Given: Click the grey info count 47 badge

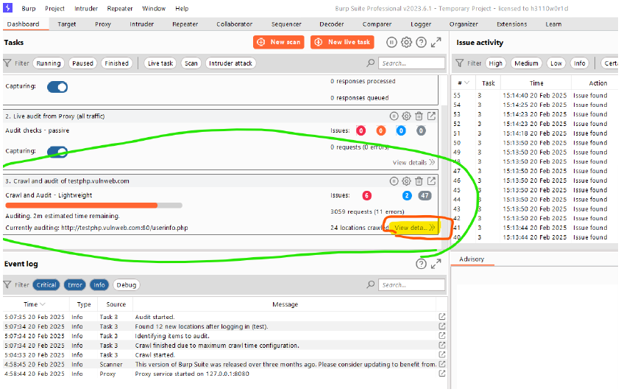Looking at the screenshot, I should tap(425, 195).
